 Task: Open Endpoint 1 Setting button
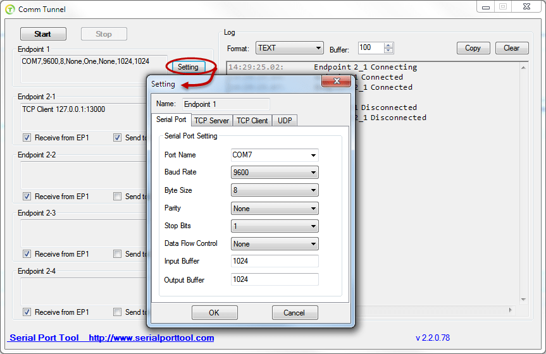(188, 67)
